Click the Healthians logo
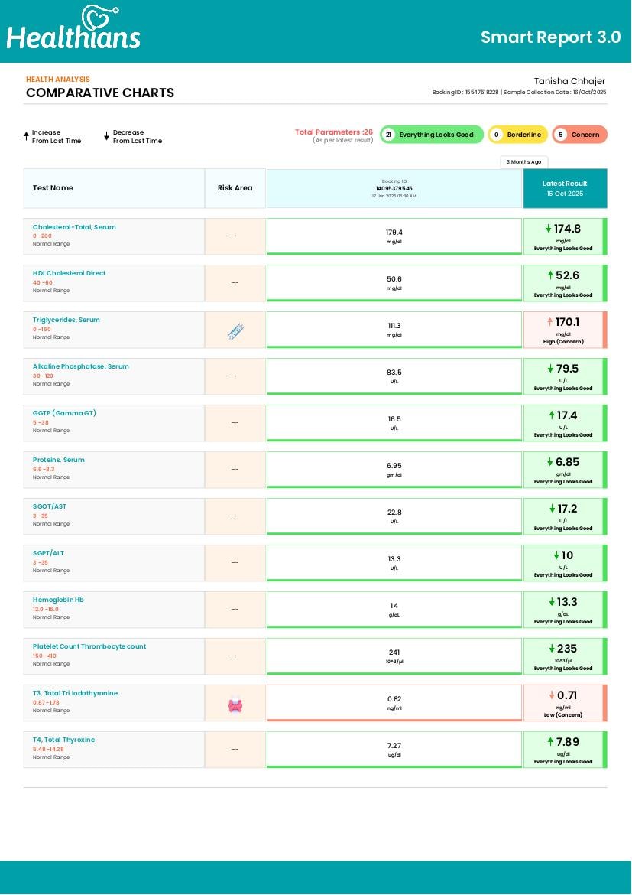 coord(73,28)
